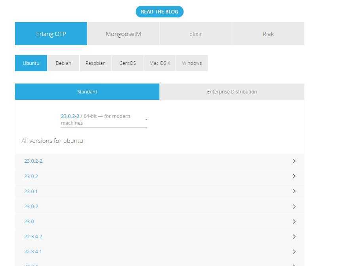This screenshot has width=343, height=266.
Task: Open the Elixir tab
Action: click(x=196, y=34)
